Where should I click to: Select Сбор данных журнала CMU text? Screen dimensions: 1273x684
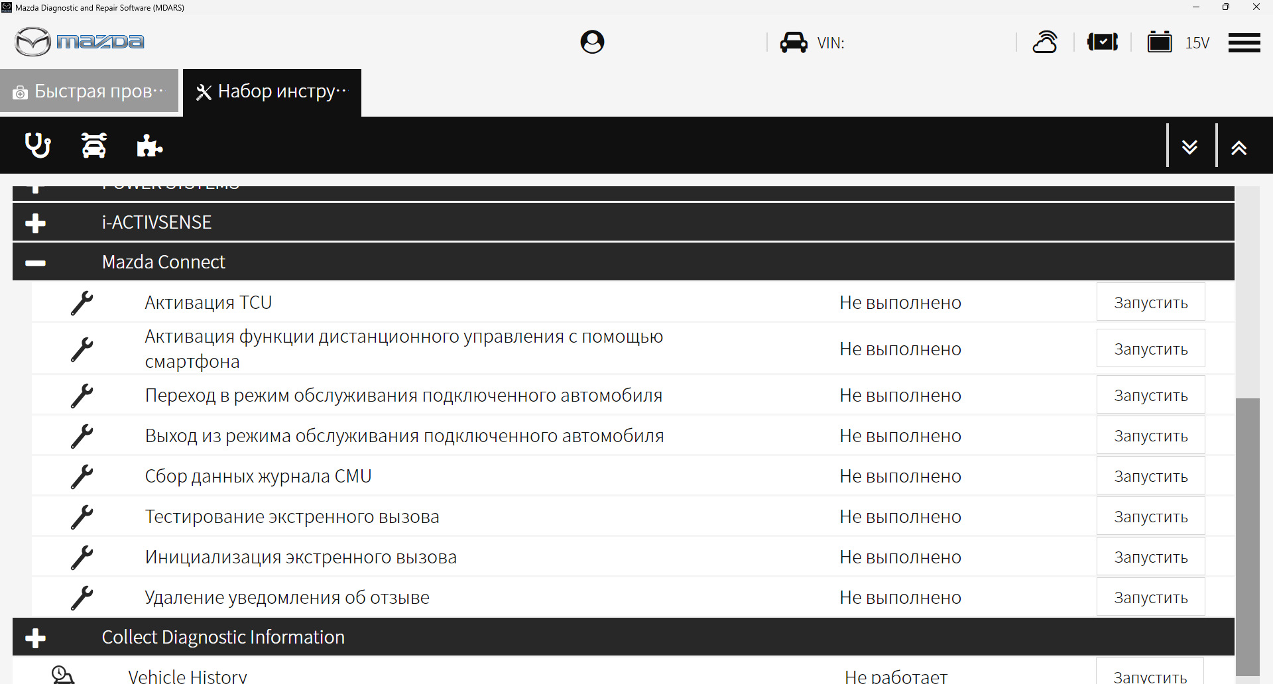pyautogui.click(x=258, y=476)
